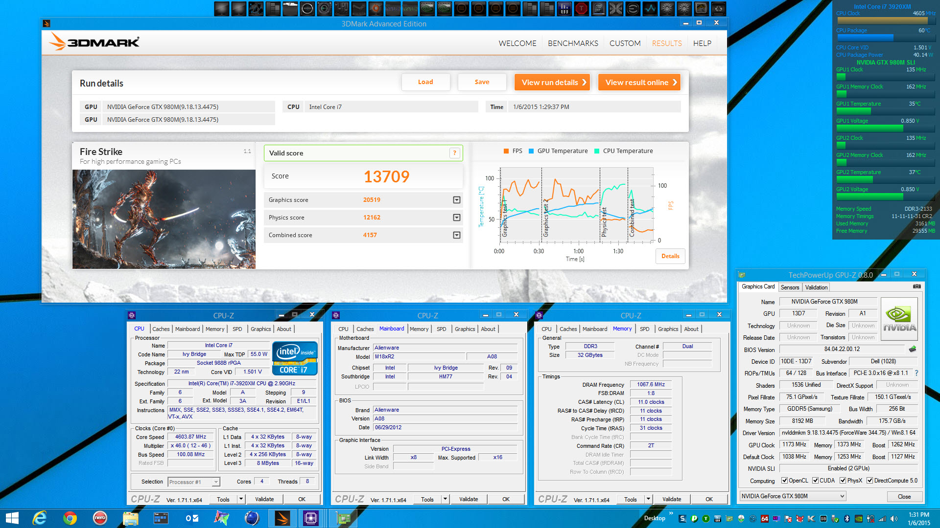Screen dimensions: 940x528
Task: Switch to 3DMark taskbar button
Action: coord(282,518)
